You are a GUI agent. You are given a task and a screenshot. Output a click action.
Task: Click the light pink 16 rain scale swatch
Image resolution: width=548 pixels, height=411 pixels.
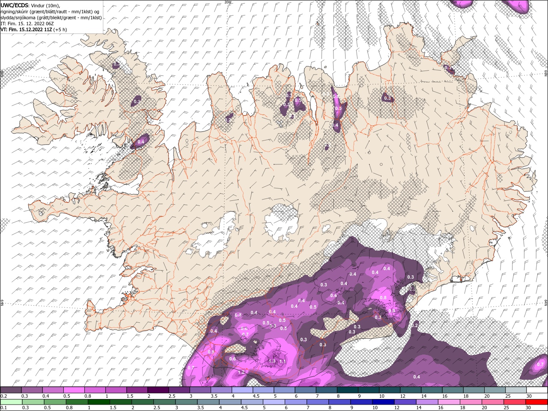(x=449, y=402)
